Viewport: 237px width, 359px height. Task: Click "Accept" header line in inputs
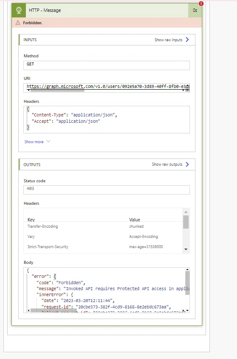tap(66, 121)
